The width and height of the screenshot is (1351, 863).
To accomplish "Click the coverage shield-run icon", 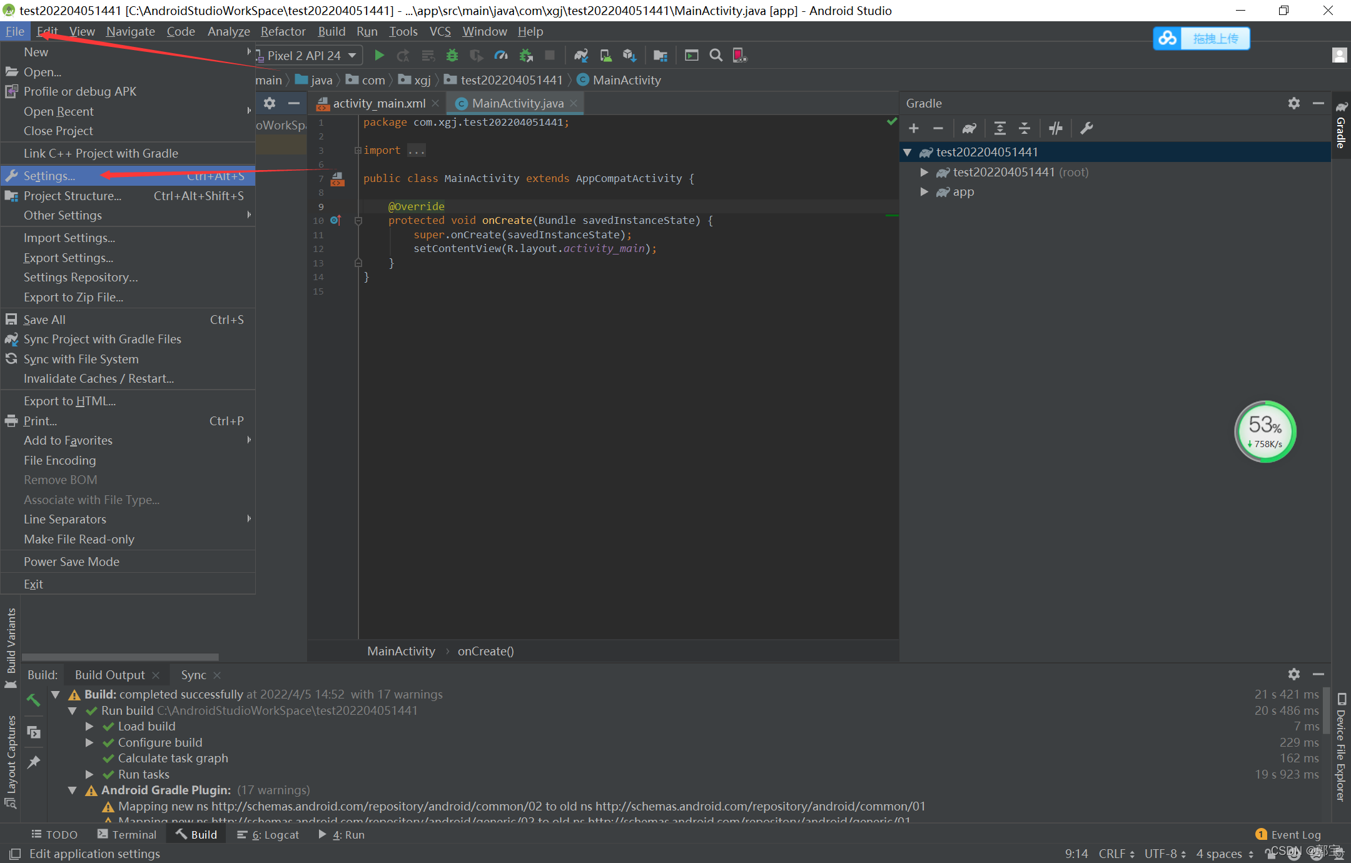I will tap(477, 56).
